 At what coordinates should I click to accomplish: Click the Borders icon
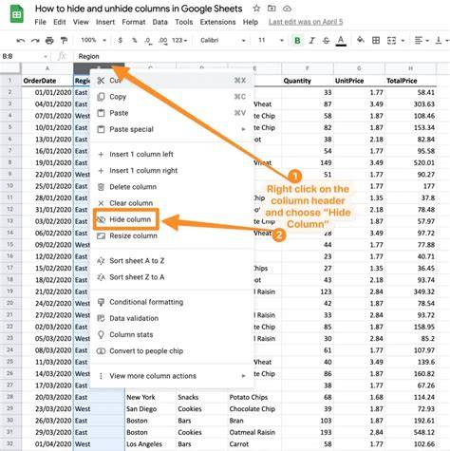(376, 41)
